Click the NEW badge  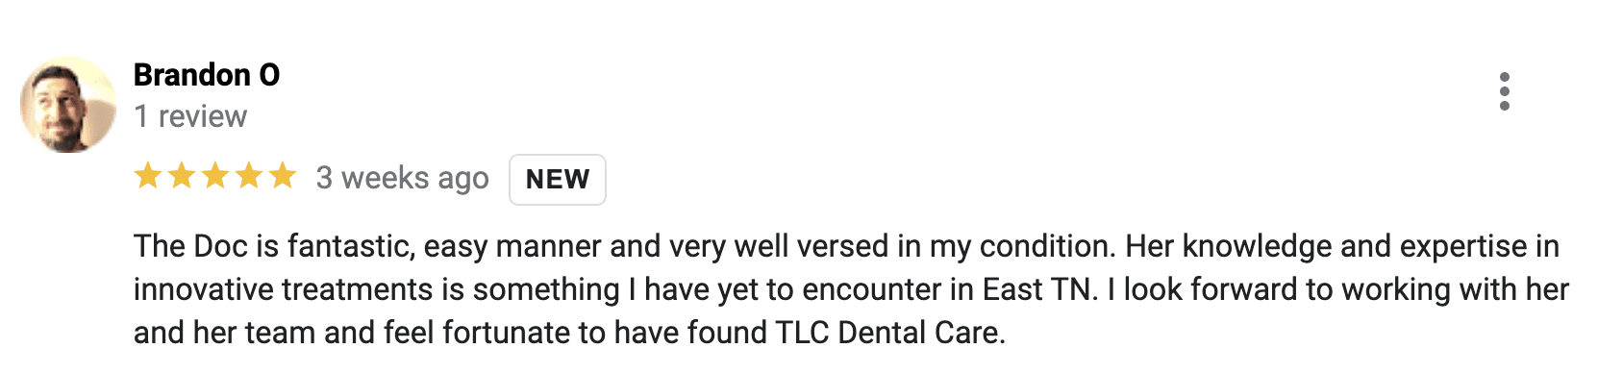[x=558, y=180]
